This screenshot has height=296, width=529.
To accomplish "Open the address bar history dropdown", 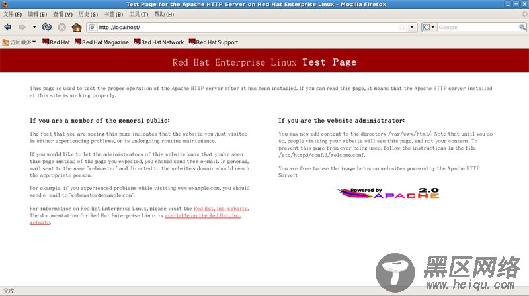I will point(412,27).
